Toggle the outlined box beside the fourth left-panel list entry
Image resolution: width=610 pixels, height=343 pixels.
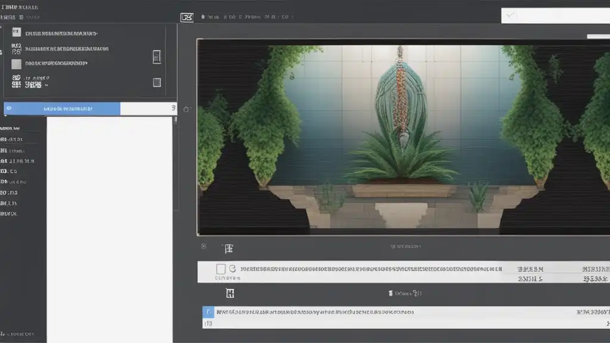click(157, 82)
